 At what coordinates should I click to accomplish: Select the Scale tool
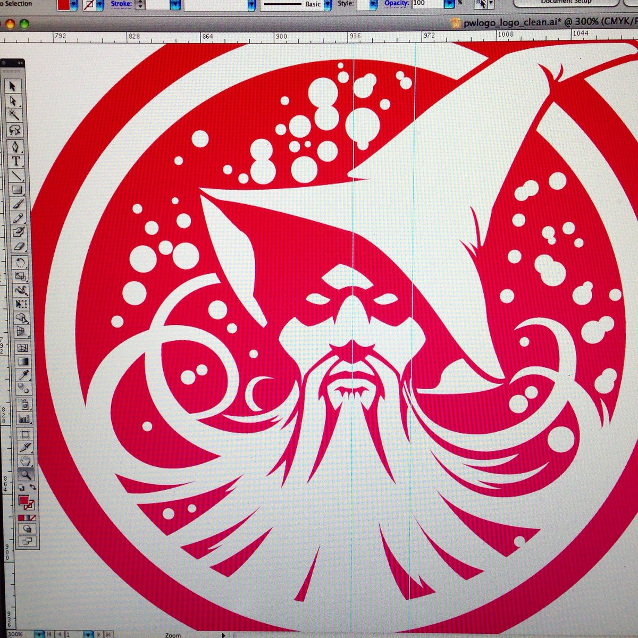[21, 276]
